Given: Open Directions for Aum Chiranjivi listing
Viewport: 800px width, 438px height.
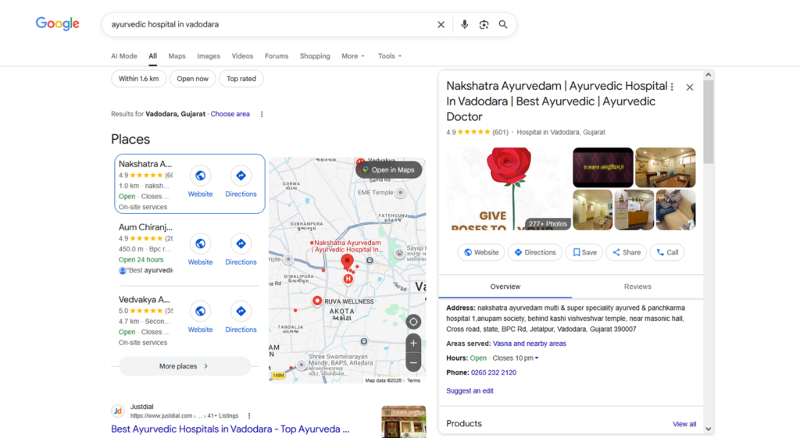Looking at the screenshot, I should (241, 251).
